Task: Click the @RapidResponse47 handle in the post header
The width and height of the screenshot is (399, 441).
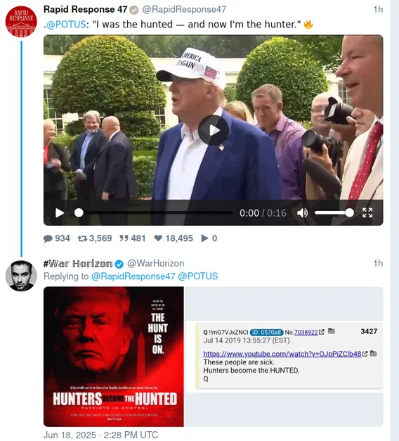Action: (x=184, y=9)
